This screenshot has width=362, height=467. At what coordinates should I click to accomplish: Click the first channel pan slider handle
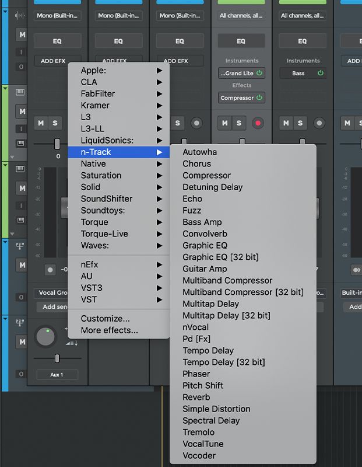(x=57, y=144)
